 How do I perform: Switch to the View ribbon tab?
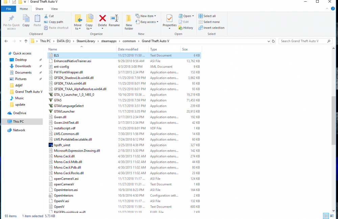[54, 9]
